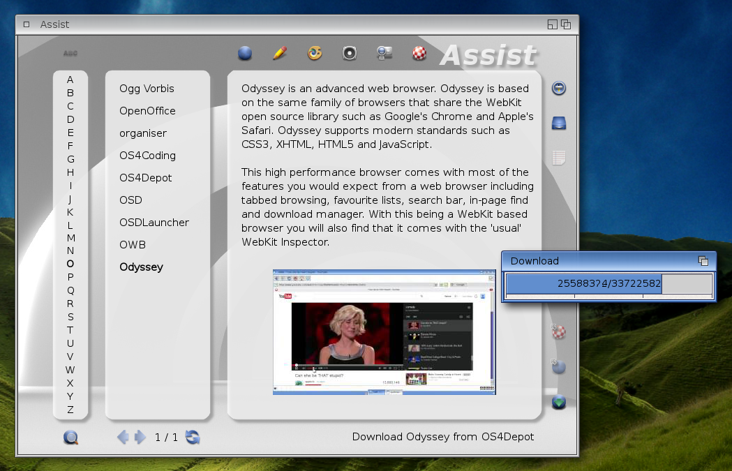The image size is (732, 471).
Task: Jump to letter N in the index
Action: pyautogui.click(x=70, y=251)
